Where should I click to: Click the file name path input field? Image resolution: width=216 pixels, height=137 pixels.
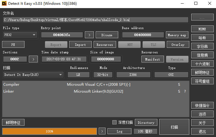point(96,20)
